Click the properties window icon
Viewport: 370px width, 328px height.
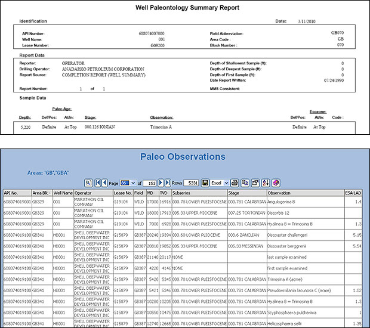(255, 182)
